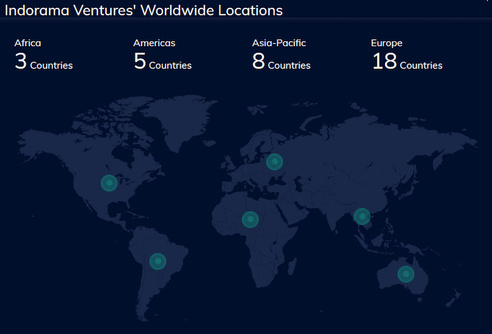
Task: Click the '8 Countries' Asia-Pacific statistic
Action: [282, 62]
